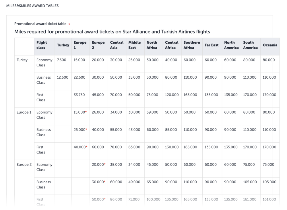Screen dimensions: 287x210
Task: Click the Flight class column header
Action: click(x=42, y=45)
